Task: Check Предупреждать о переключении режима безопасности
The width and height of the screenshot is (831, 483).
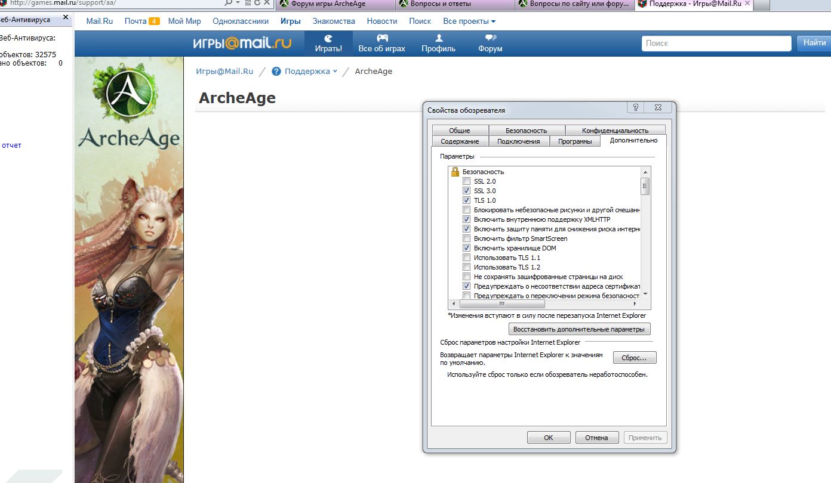Action: [x=467, y=295]
